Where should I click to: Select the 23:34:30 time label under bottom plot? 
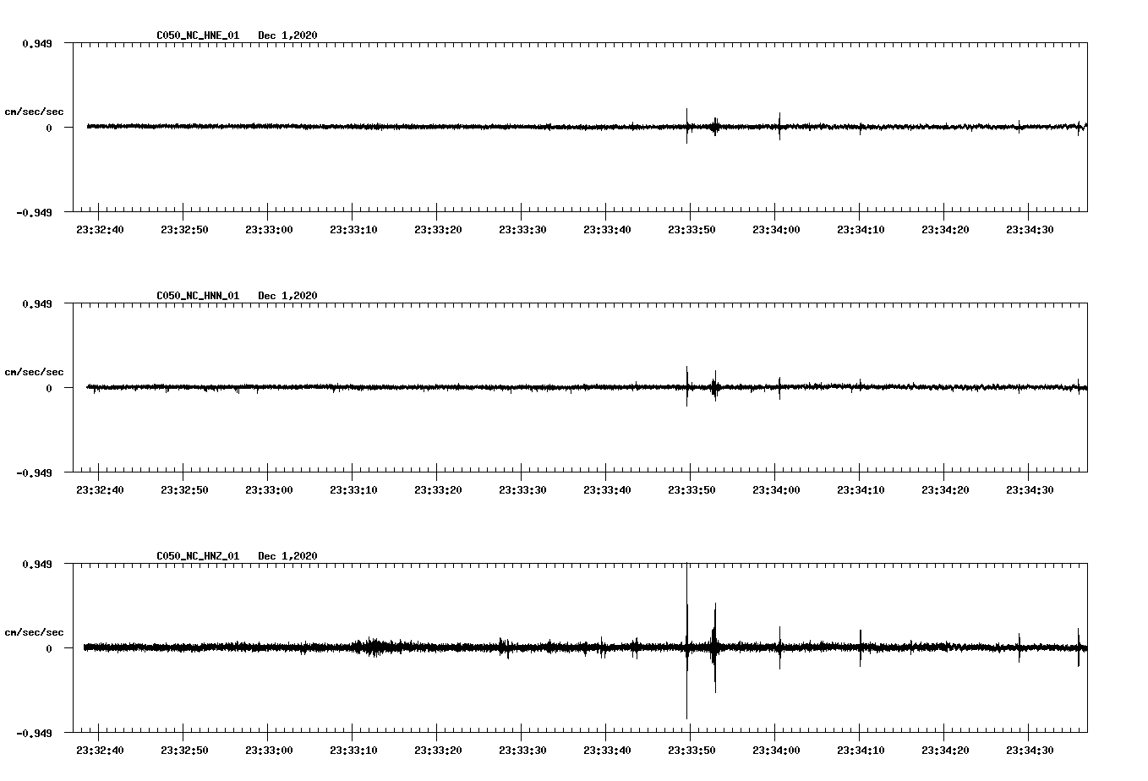pos(1031,749)
